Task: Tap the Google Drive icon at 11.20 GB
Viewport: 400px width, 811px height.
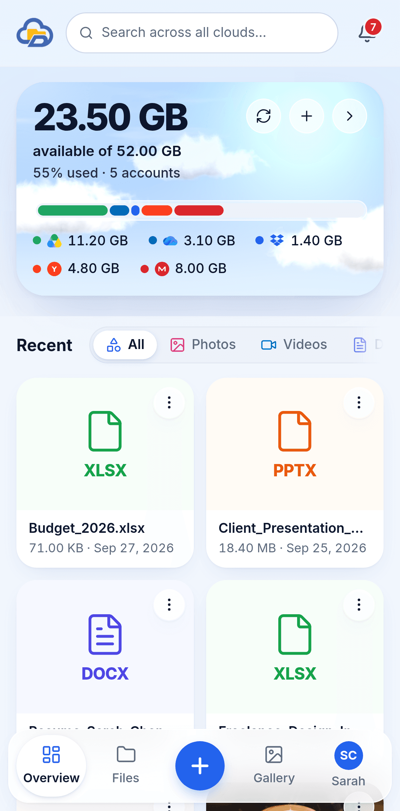Action: point(54,241)
